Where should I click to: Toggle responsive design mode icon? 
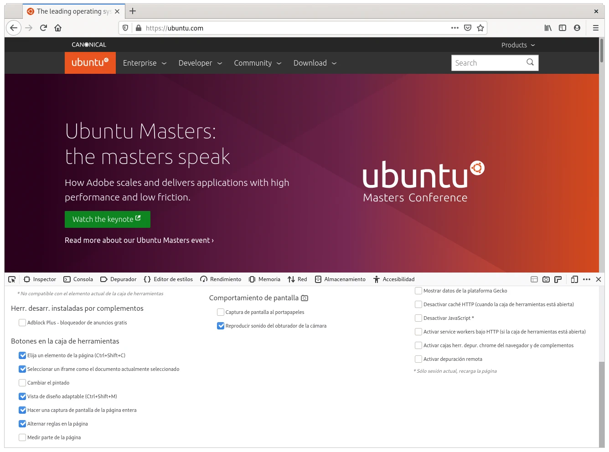point(574,279)
